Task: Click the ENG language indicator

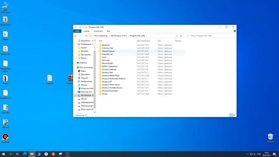Action: click(259, 154)
